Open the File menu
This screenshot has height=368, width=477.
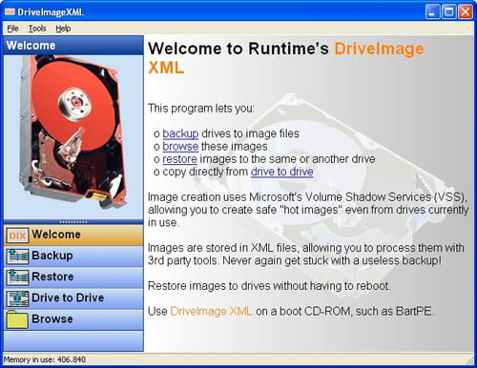(12, 29)
